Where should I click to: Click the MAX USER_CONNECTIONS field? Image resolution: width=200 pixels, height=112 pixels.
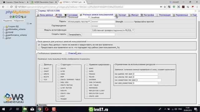tap(145, 83)
